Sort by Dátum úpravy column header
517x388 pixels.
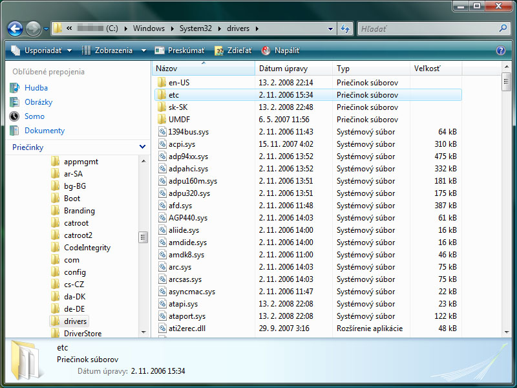293,69
